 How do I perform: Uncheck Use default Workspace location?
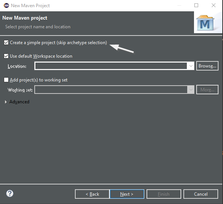tap(6, 56)
